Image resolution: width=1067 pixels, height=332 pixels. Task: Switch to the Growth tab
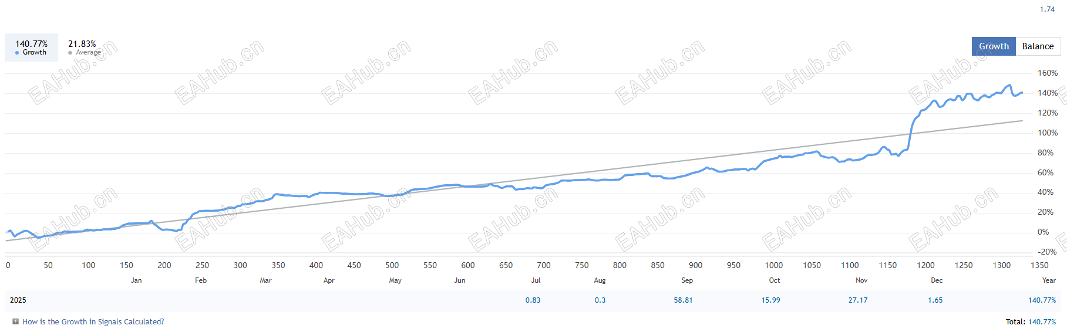pyautogui.click(x=993, y=46)
